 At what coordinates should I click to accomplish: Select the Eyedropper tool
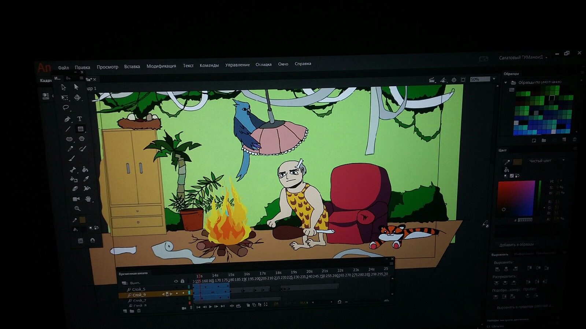(x=86, y=179)
